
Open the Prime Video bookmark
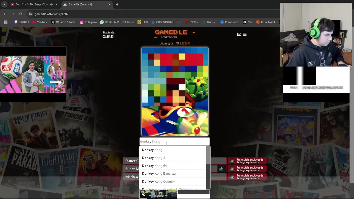(230, 22)
